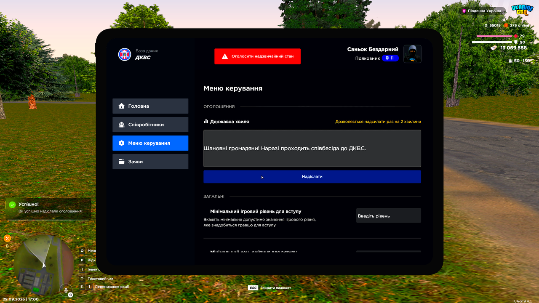Image resolution: width=539 pixels, height=303 pixels.
Task: Click the yellow note Дозволяється надсилати раз на 2 хвилини
Action: (x=378, y=122)
